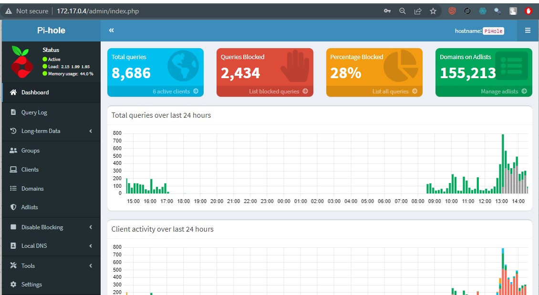
Task: Click the Clients monitor icon
Action: pos(13,169)
